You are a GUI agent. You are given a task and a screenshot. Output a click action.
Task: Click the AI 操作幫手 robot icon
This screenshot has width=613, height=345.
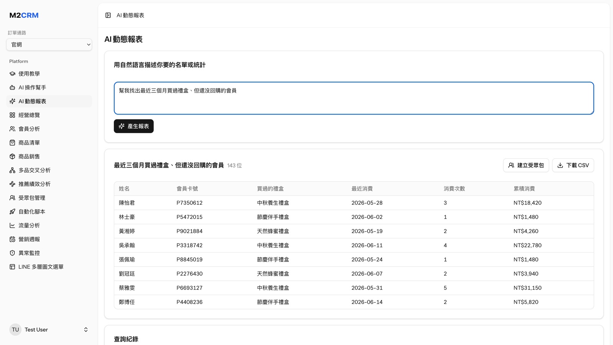12,87
